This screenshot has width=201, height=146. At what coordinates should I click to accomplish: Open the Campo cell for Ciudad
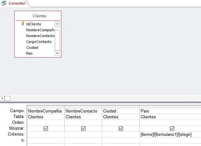121,111
